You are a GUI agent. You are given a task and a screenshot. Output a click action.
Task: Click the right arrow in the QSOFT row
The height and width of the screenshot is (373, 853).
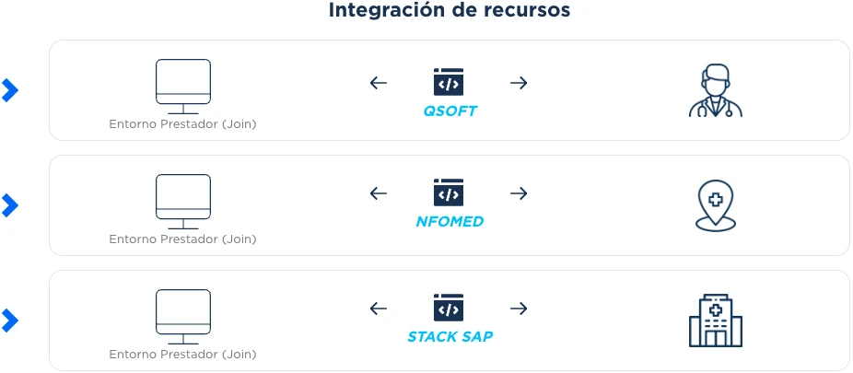(x=519, y=83)
